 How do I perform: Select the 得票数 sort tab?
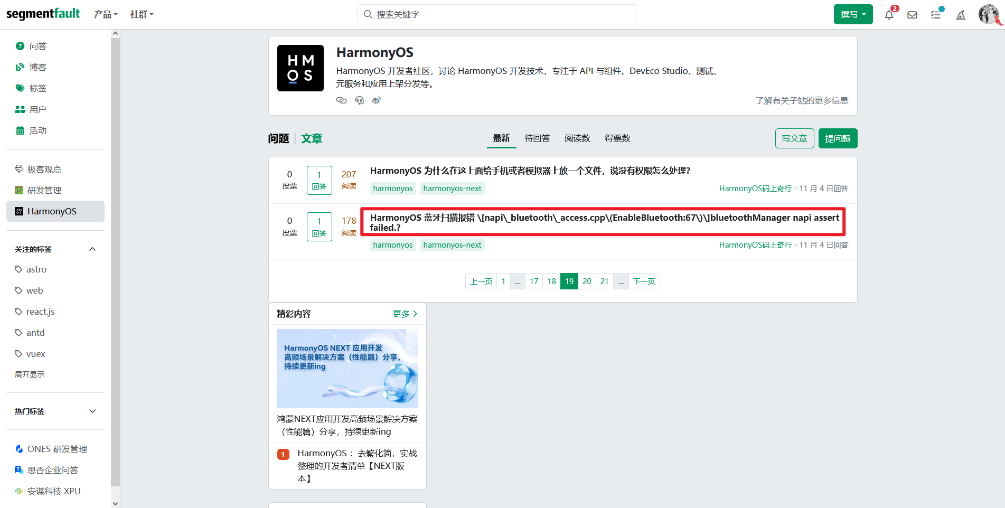pyautogui.click(x=617, y=138)
